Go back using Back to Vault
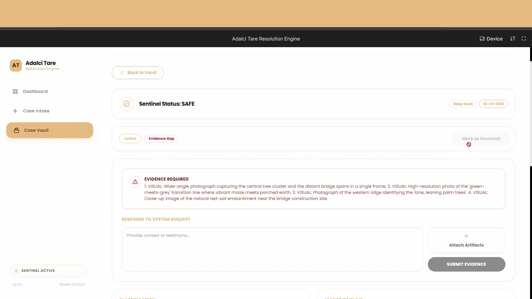Screen dimensions: 532x299 [138, 73]
